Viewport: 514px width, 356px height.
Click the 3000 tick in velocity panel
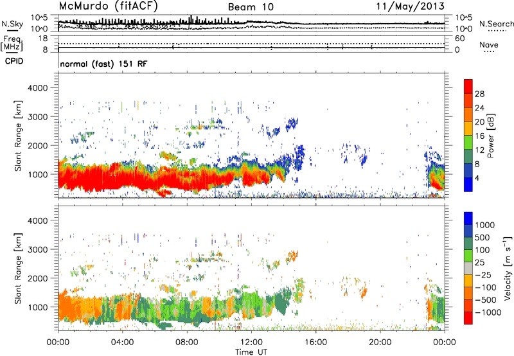[37, 249]
